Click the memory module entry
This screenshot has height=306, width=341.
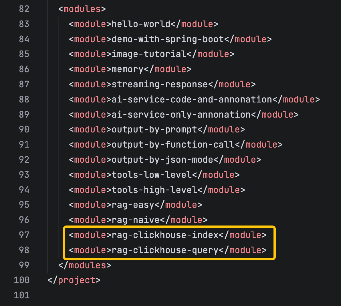pos(130,69)
